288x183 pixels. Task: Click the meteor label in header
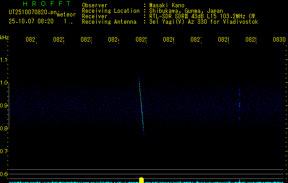pos(66,15)
